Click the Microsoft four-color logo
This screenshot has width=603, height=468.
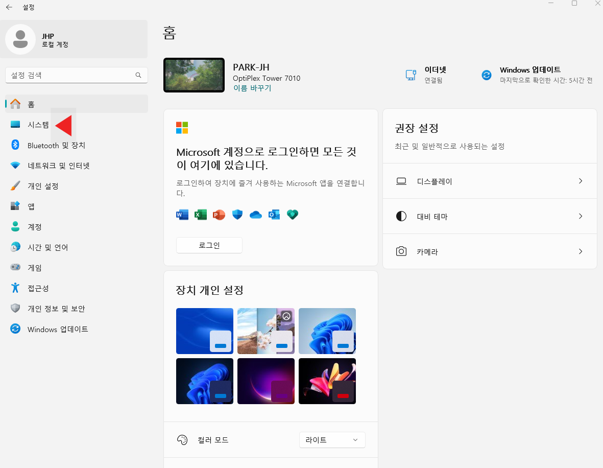click(x=182, y=128)
